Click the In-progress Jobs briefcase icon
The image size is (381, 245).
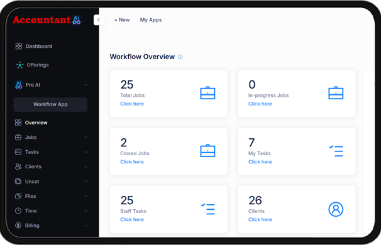[x=336, y=93]
